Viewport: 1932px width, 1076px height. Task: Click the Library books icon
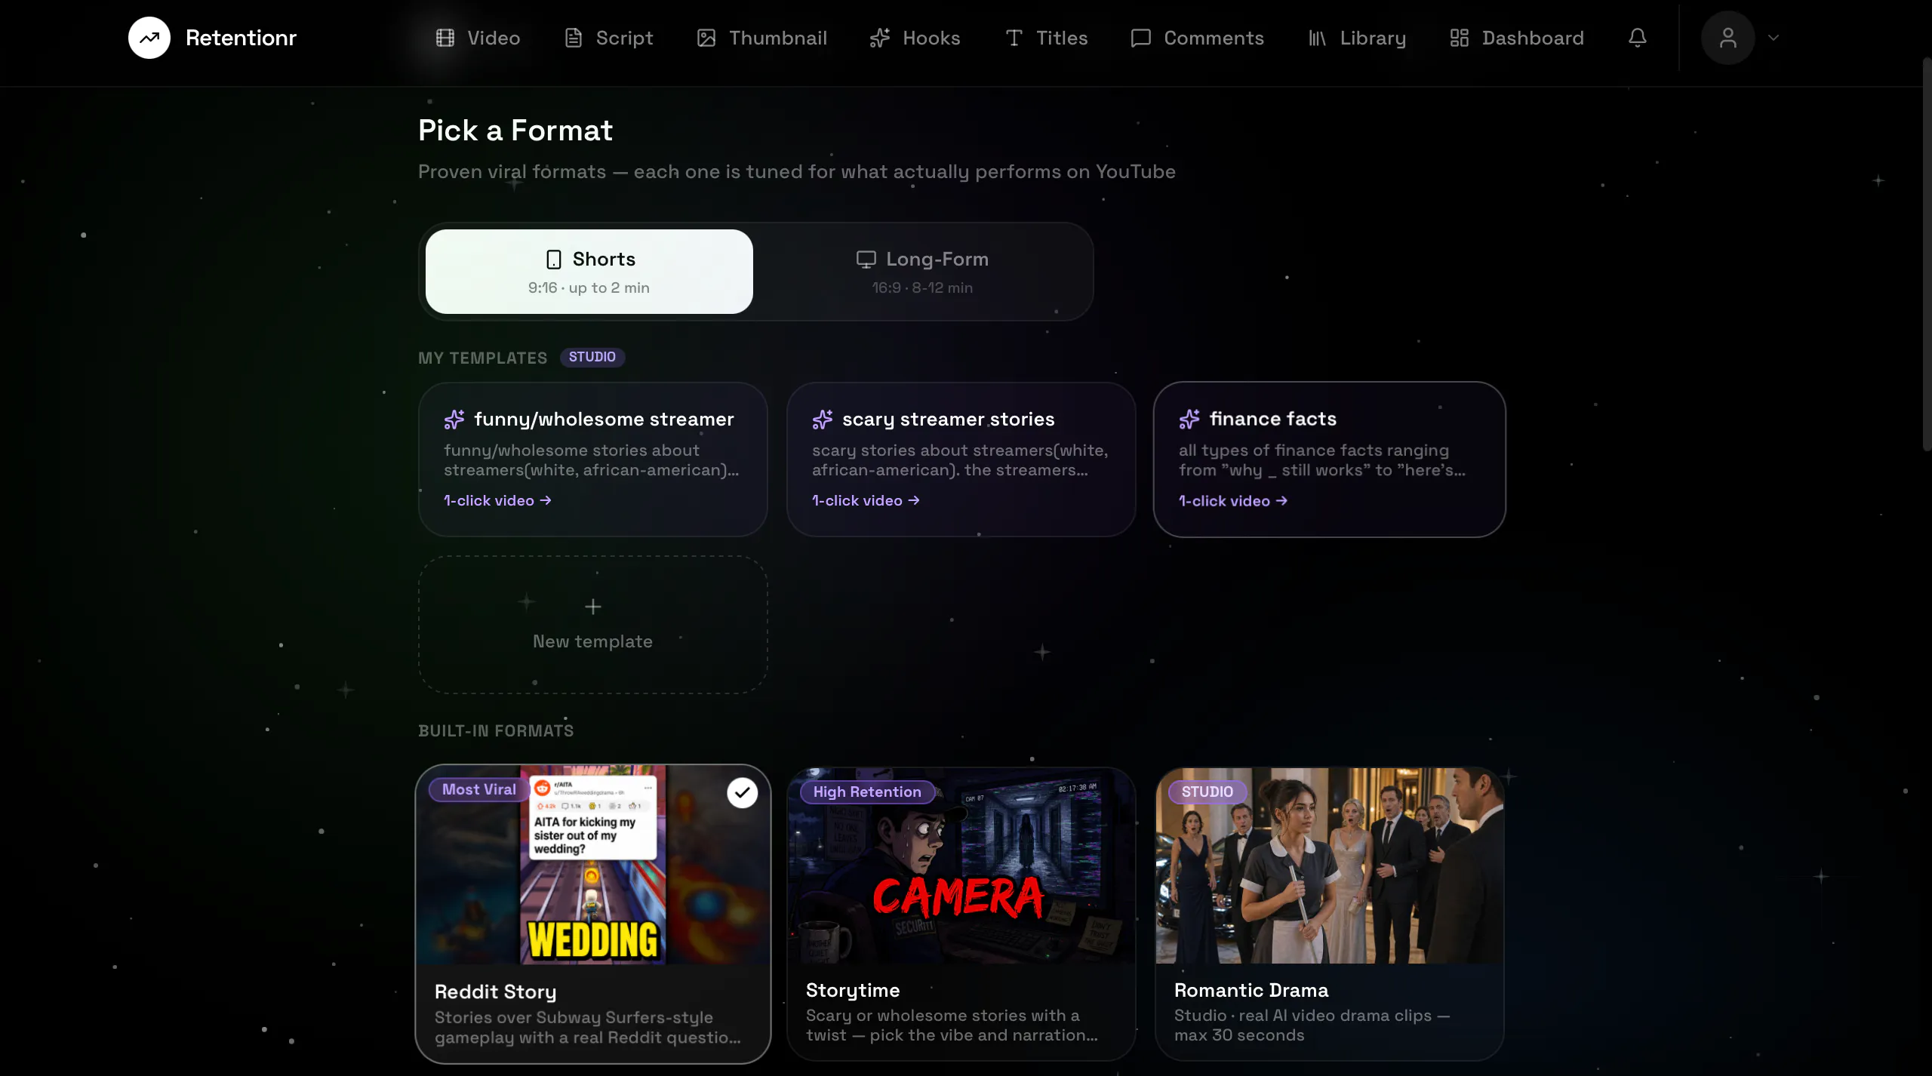[x=1318, y=38]
